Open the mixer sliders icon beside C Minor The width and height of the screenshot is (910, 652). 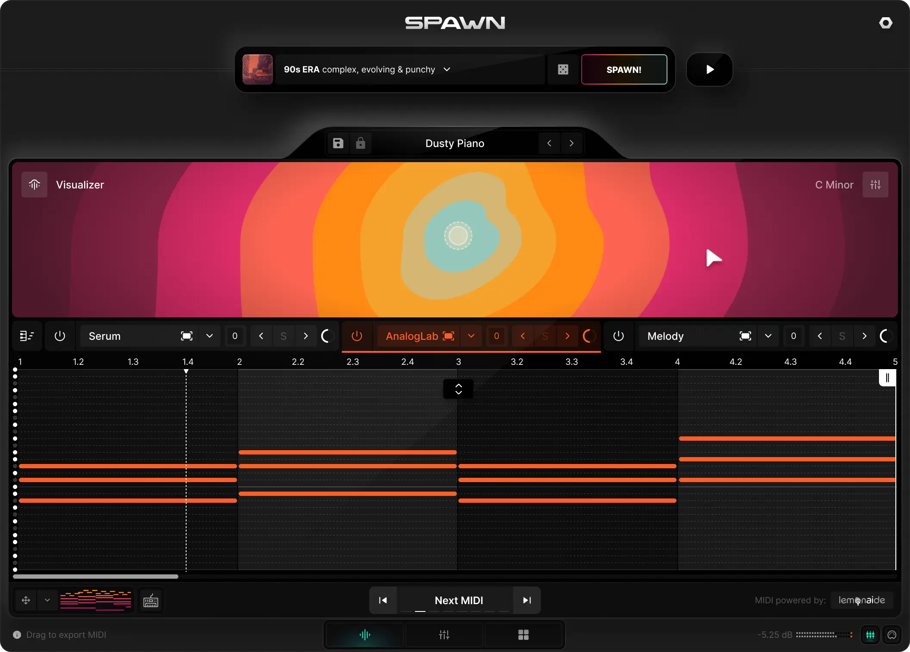[x=876, y=185]
